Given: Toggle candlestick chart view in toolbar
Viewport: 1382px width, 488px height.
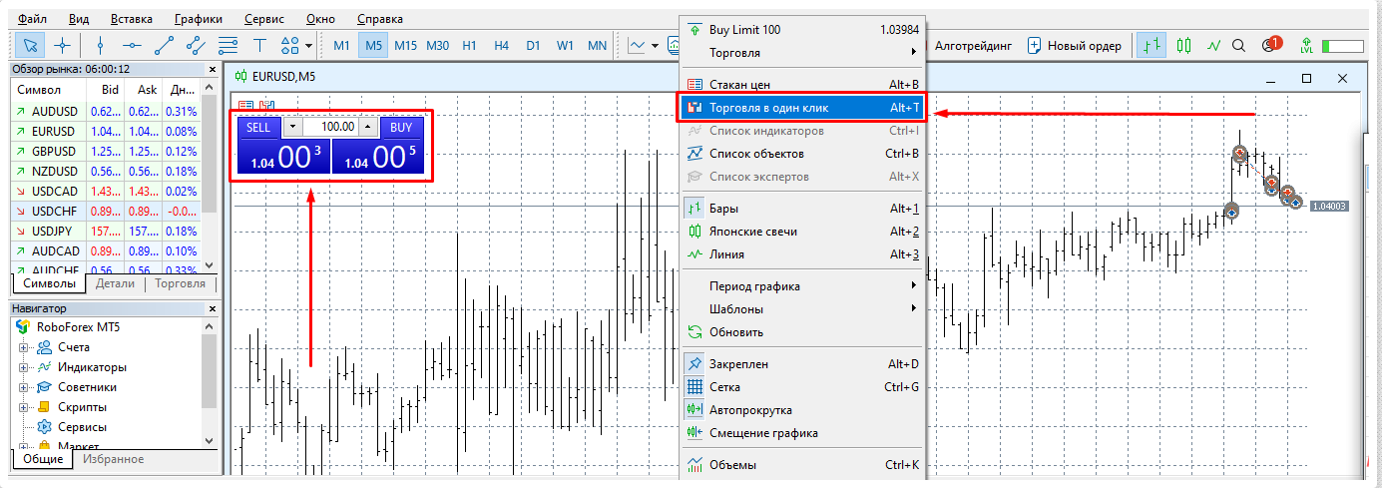Looking at the screenshot, I should click(x=1184, y=45).
